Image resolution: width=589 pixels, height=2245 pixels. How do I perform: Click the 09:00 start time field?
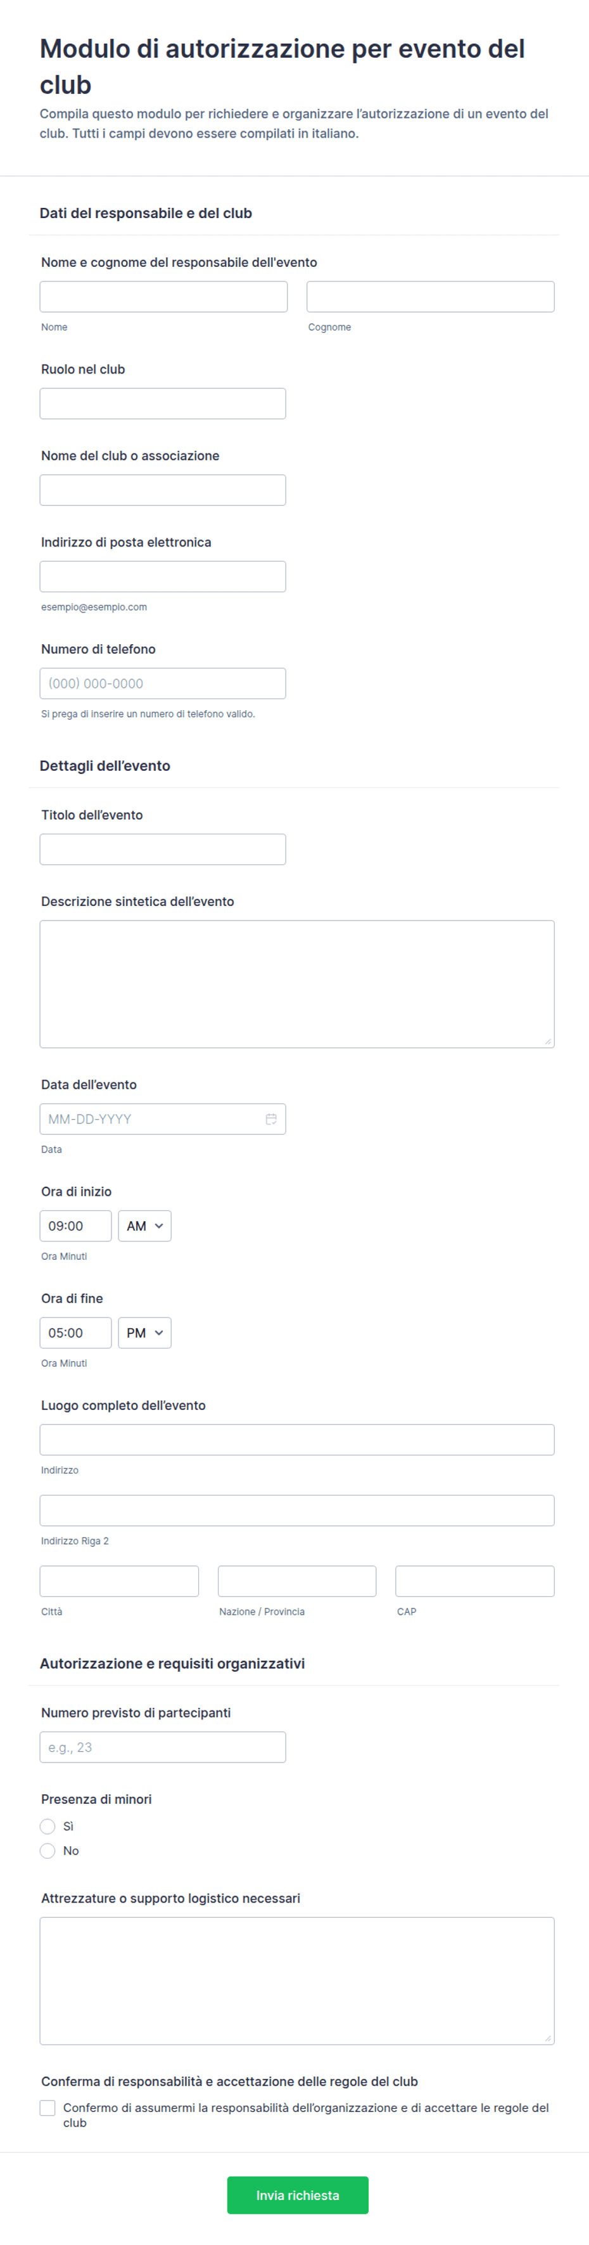click(x=76, y=1226)
